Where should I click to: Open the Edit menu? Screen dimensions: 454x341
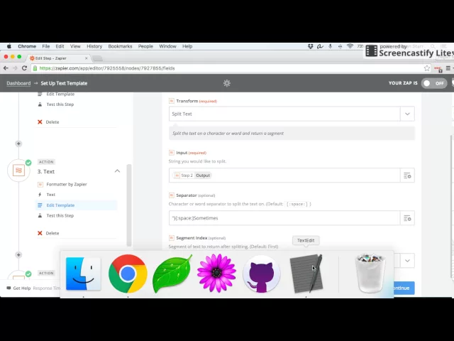60,46
